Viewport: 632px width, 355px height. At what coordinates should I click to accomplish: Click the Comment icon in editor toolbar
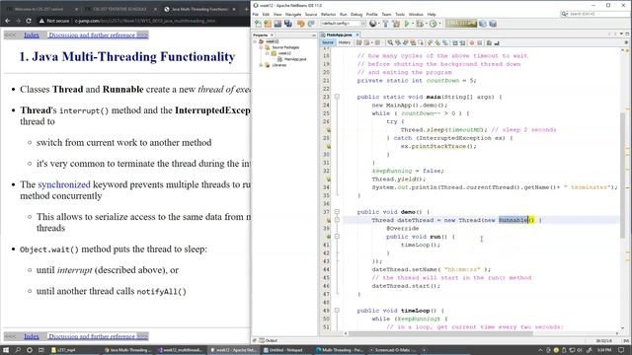tap(489, 42)
